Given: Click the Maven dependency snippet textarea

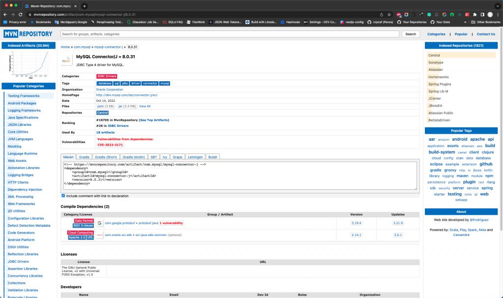Looking at the screenshot, I should tap(240, 176).
